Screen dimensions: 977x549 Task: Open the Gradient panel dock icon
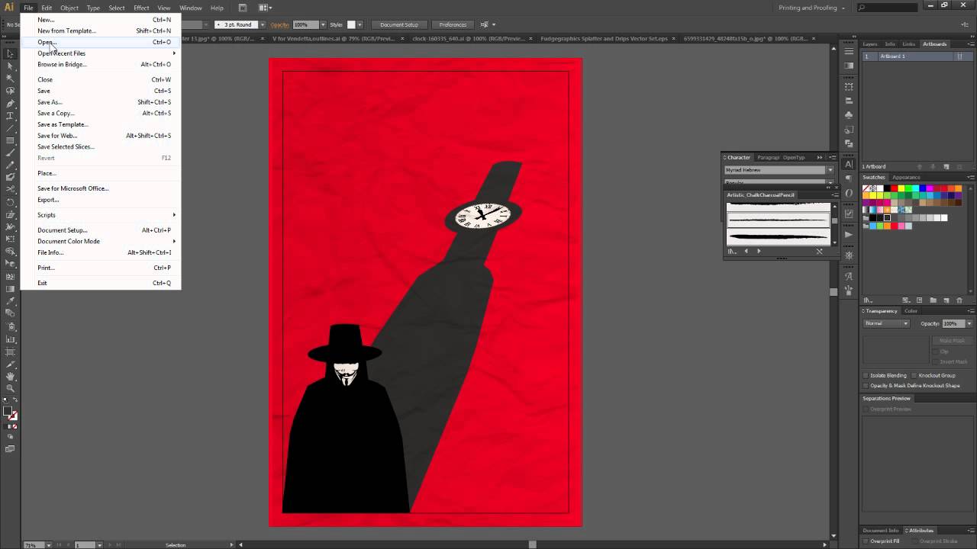(x=849, y=66)
